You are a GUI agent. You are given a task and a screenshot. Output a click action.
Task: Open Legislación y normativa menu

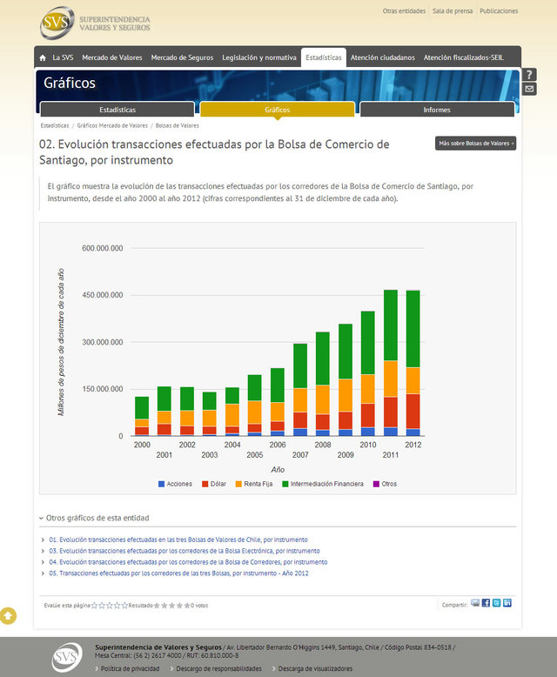coord(259,57)
